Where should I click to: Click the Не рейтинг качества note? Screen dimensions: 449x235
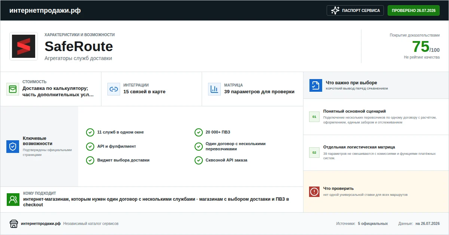[x=422, y=57]
